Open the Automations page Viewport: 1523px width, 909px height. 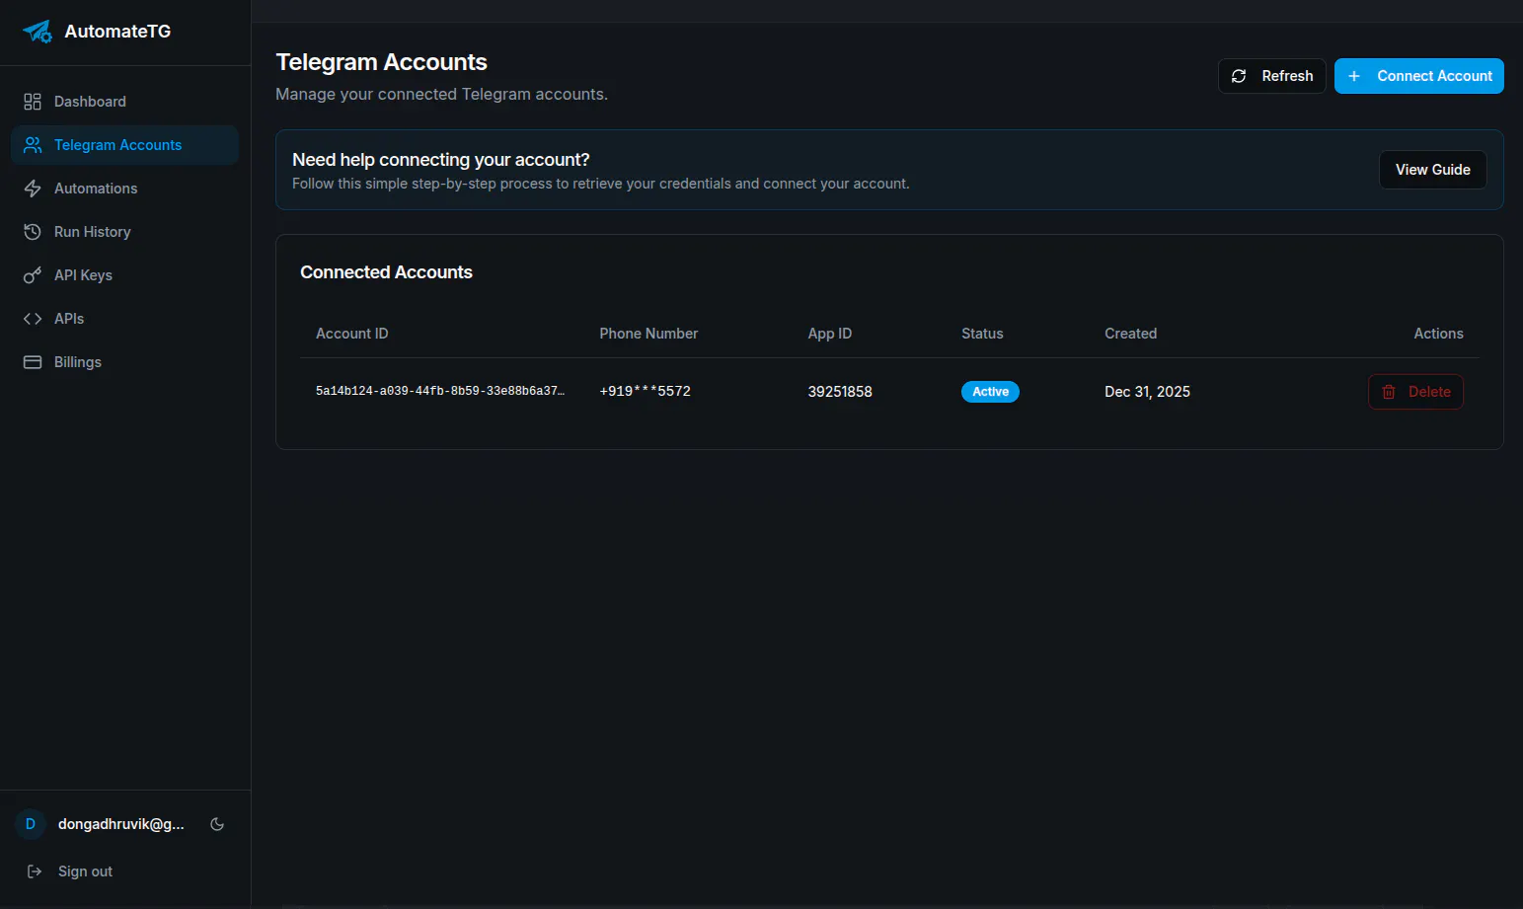[124, 189]
